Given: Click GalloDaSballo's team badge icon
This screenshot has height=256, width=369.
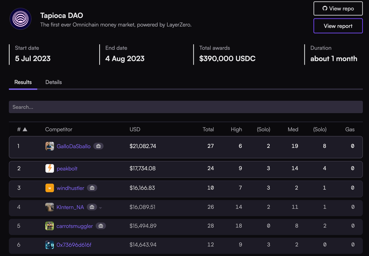Looking at the screenshot, I should [98, 146].
